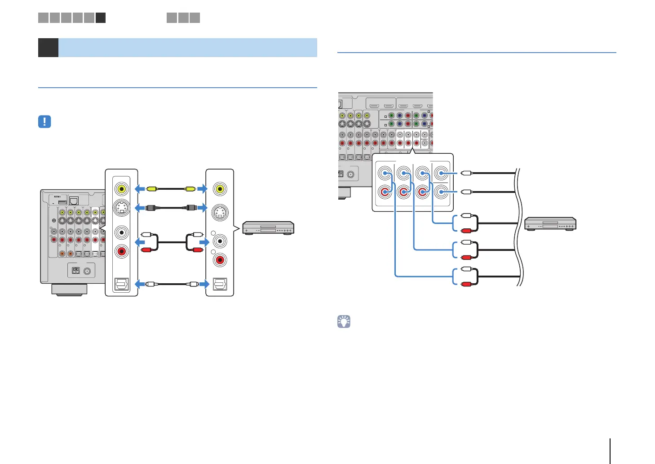The image size is (655, 464).
Task: Click the disc player in the right diagram
Action: [x=550, y=223]
